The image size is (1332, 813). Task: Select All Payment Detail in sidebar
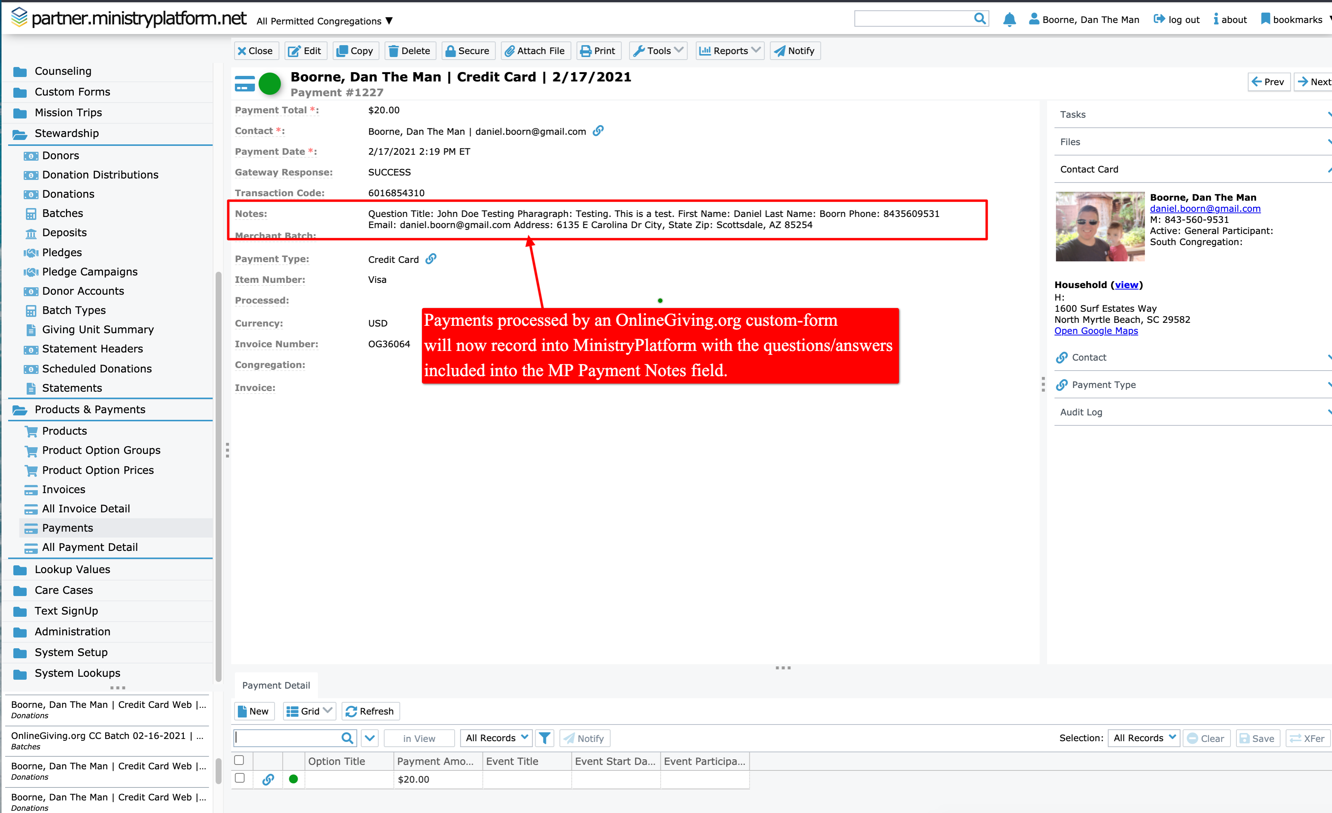coord(90,547)
